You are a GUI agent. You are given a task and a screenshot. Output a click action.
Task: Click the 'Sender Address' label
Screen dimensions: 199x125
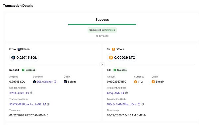click(x=18, y=88)
